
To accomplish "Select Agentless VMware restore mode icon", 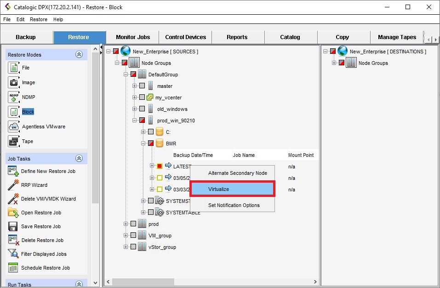I will 14,127.
